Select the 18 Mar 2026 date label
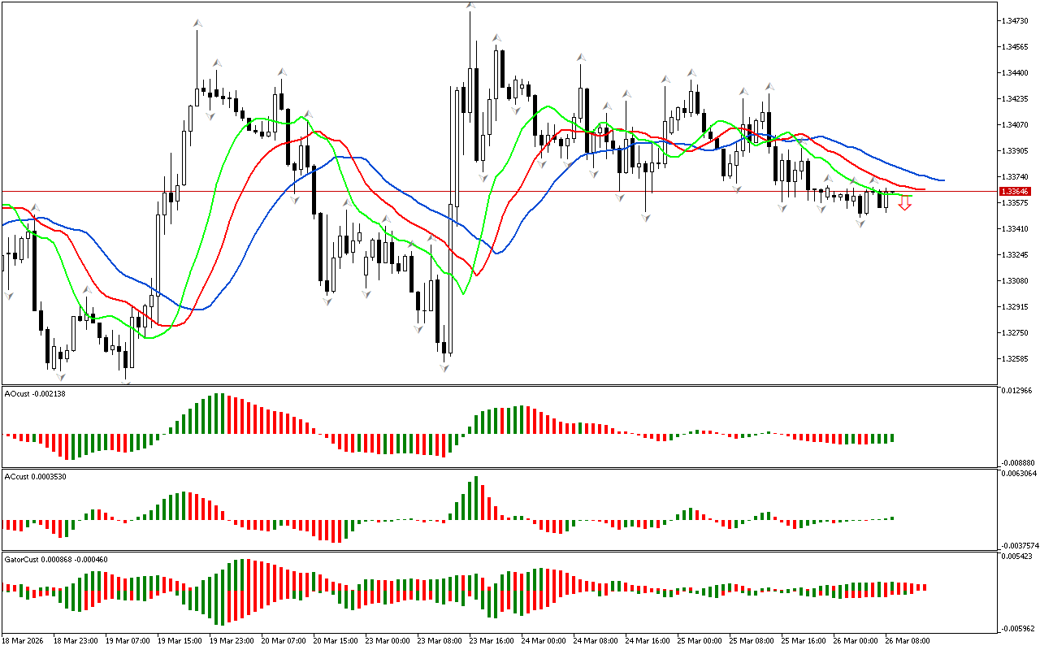 (24, 641)
